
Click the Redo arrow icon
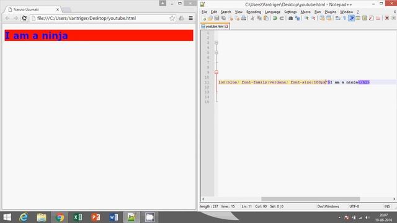pyautogui.click(x=282, y=18)
